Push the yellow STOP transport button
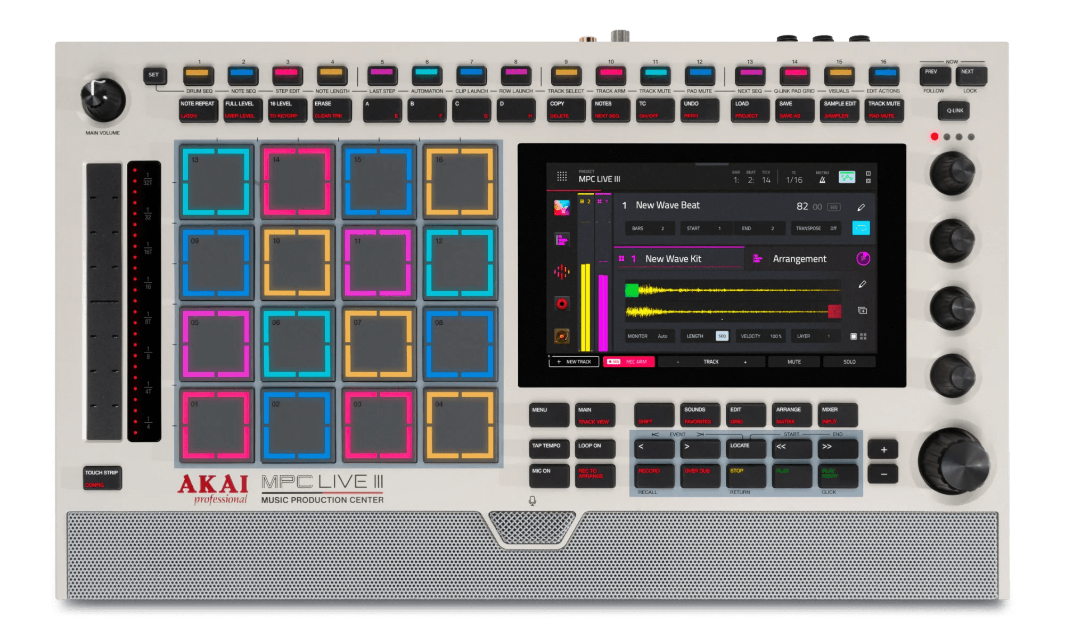Screen dimensions: 1065x640 tap(747, 475)
